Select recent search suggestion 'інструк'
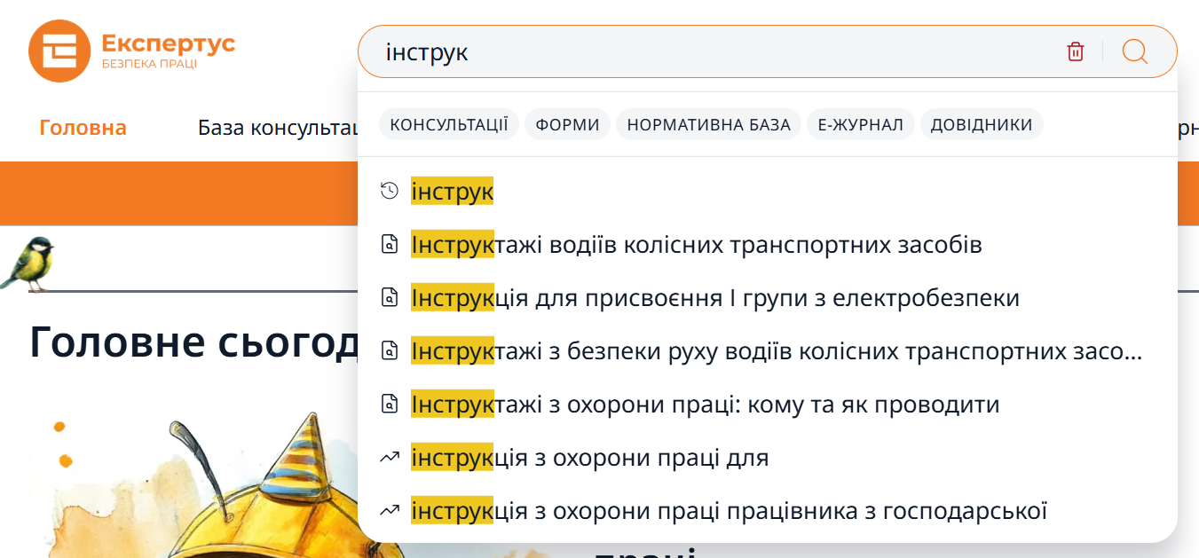The height and width of the screenshot is (558, 1199). [452, 192]
